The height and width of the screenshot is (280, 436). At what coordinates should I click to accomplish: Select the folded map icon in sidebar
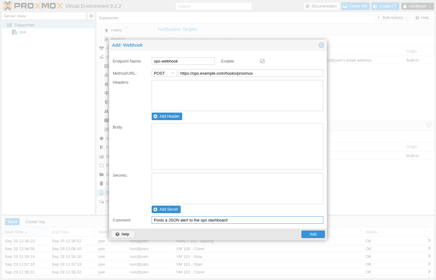click(107, 120)
